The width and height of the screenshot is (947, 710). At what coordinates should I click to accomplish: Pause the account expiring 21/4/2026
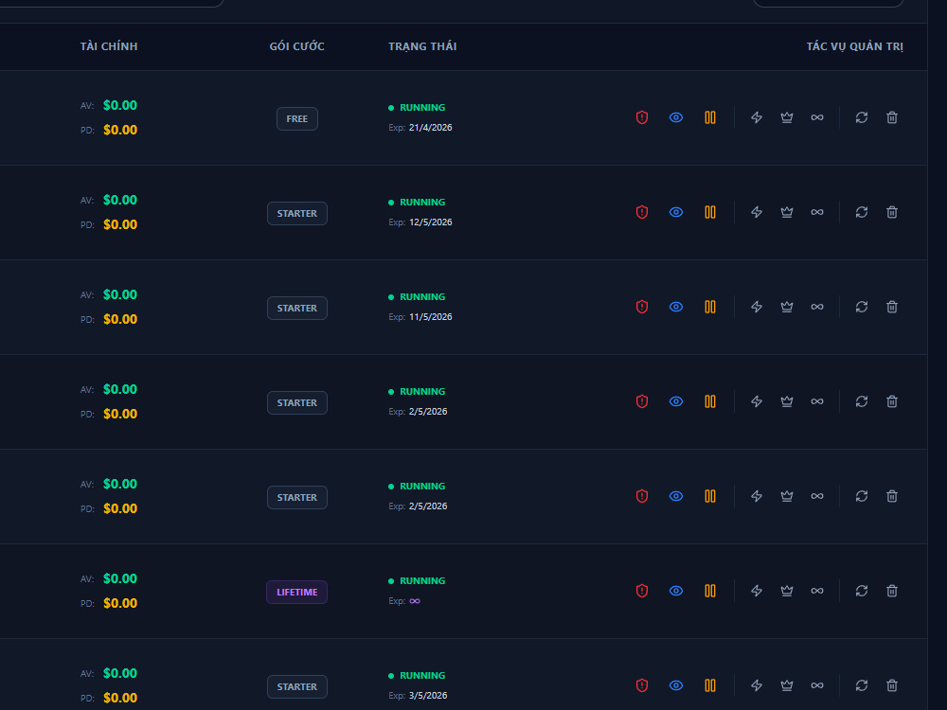[x=710, y=117]
